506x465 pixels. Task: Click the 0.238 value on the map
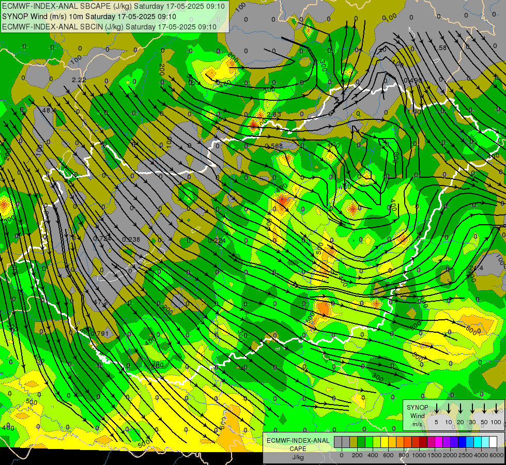(x=131, y=239)
